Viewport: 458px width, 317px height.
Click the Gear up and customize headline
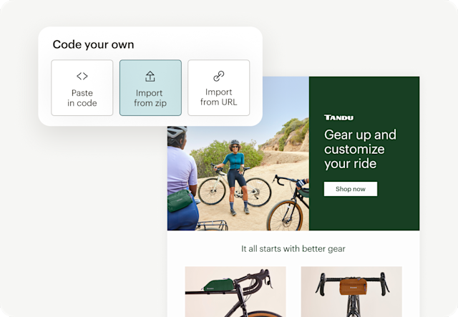pyautogui.click(x=360, y=149)
